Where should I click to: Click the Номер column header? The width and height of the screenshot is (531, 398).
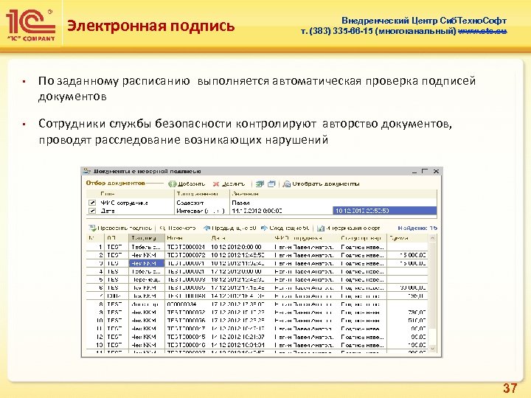pos(187,238)
